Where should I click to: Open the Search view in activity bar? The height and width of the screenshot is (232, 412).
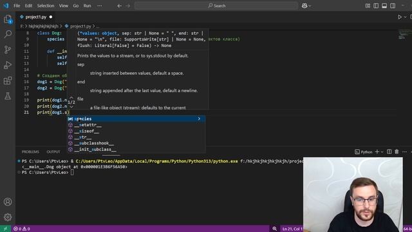point(8,34)
